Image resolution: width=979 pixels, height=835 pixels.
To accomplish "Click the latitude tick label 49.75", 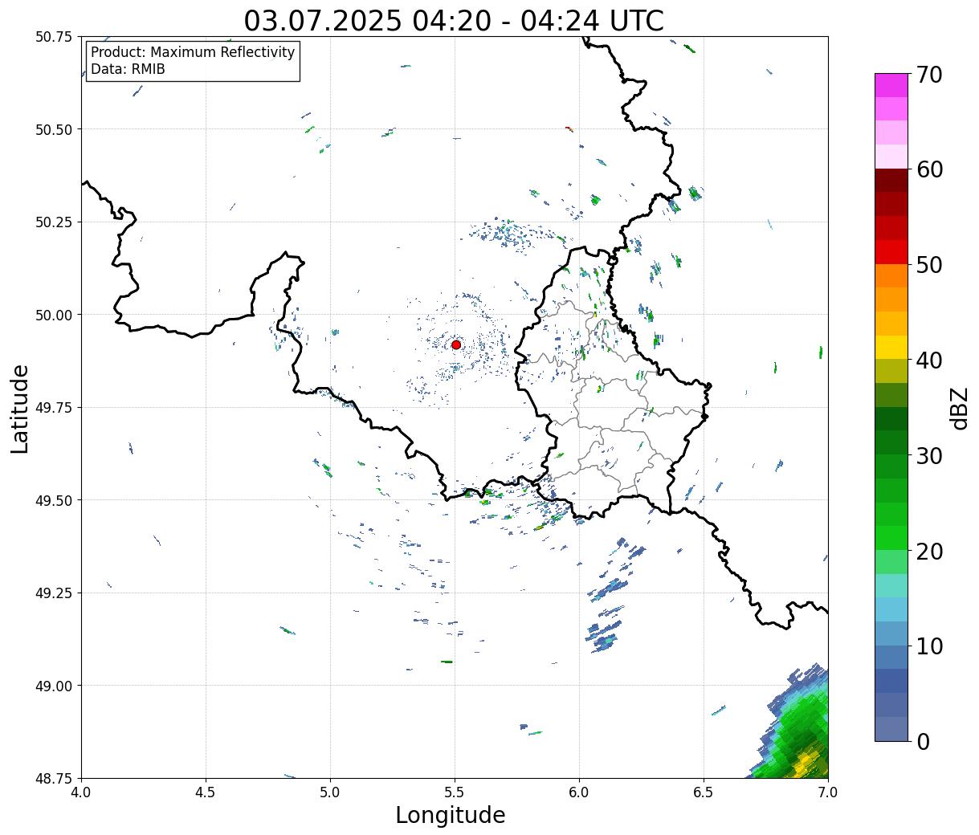I will pos(53,408).
